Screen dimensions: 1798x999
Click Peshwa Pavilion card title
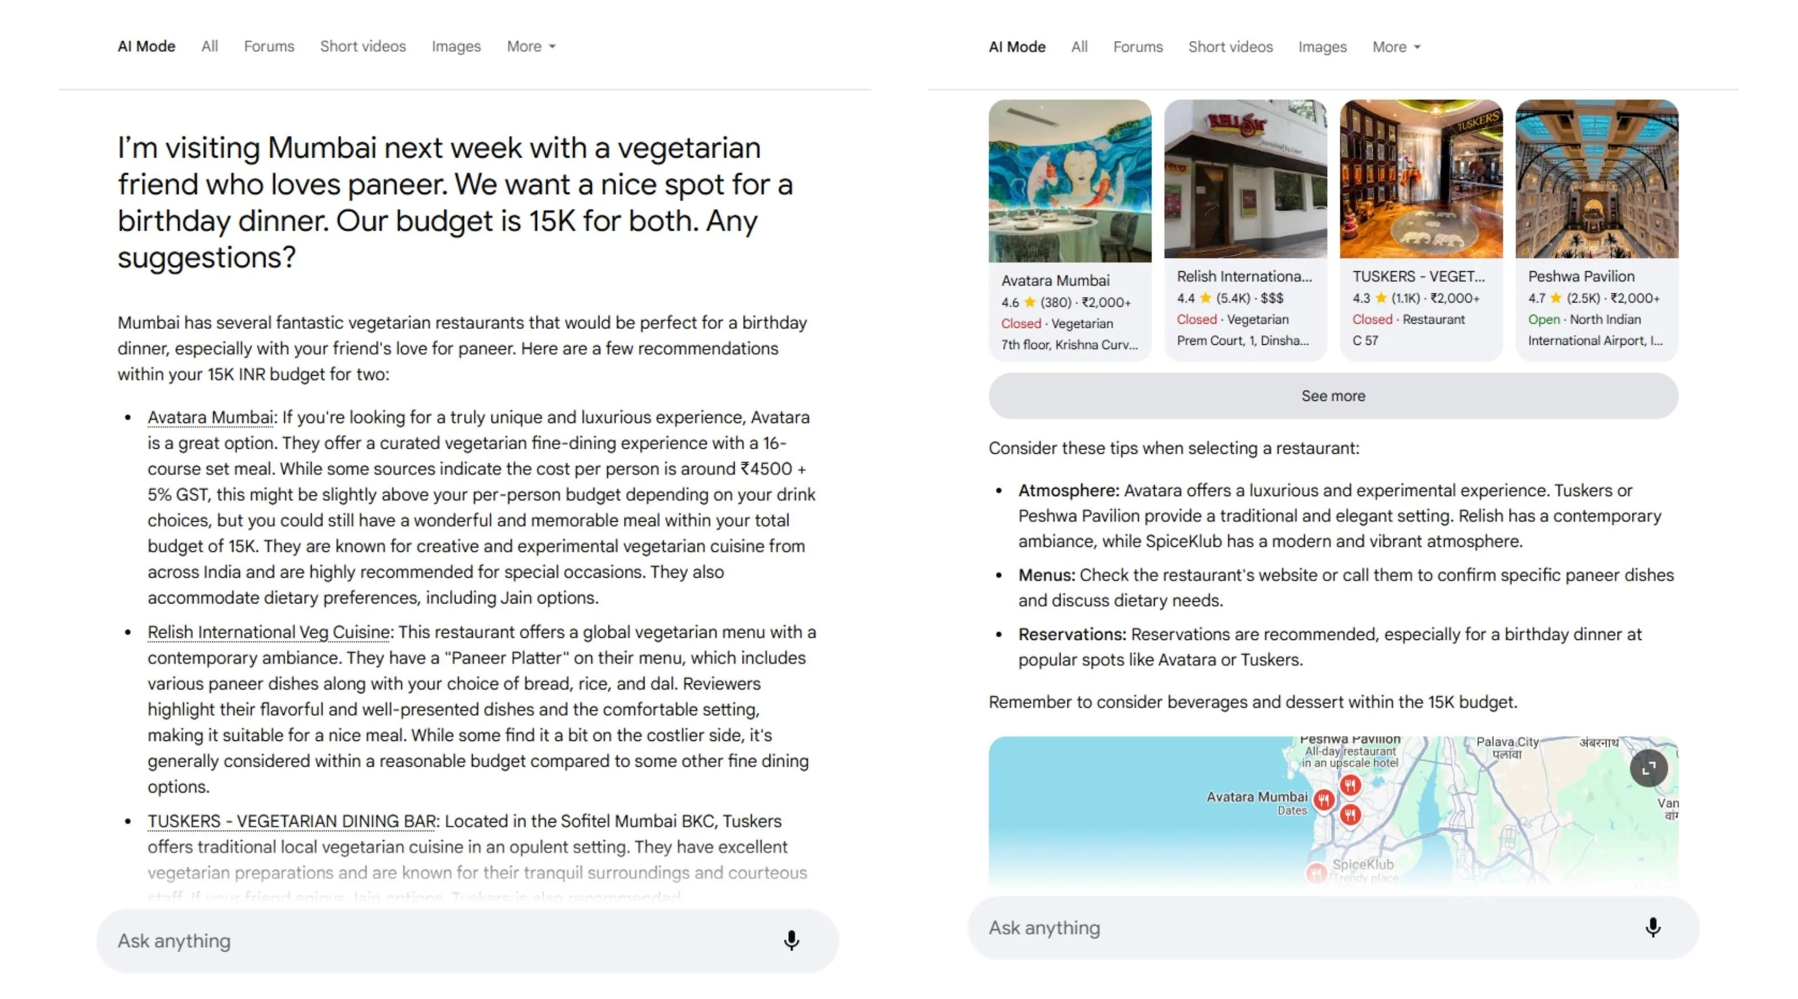(1581, 276)
